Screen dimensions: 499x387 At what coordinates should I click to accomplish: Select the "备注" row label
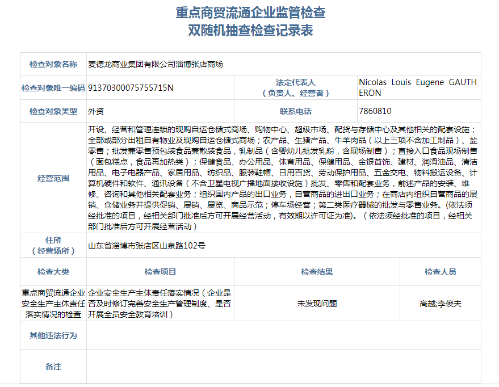[x=53, y=367]
